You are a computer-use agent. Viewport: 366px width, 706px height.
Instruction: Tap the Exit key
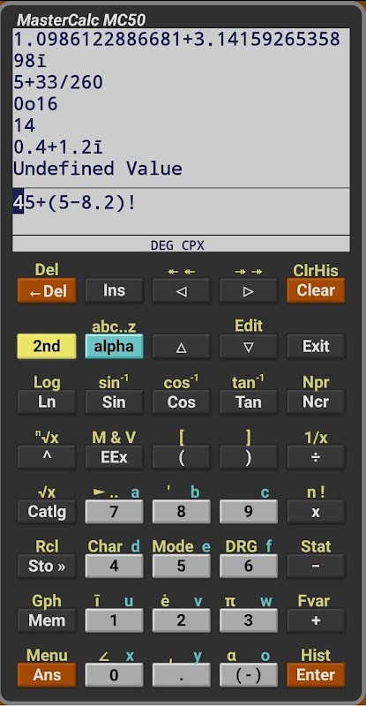pyautogui.click(x=316, y=347)
